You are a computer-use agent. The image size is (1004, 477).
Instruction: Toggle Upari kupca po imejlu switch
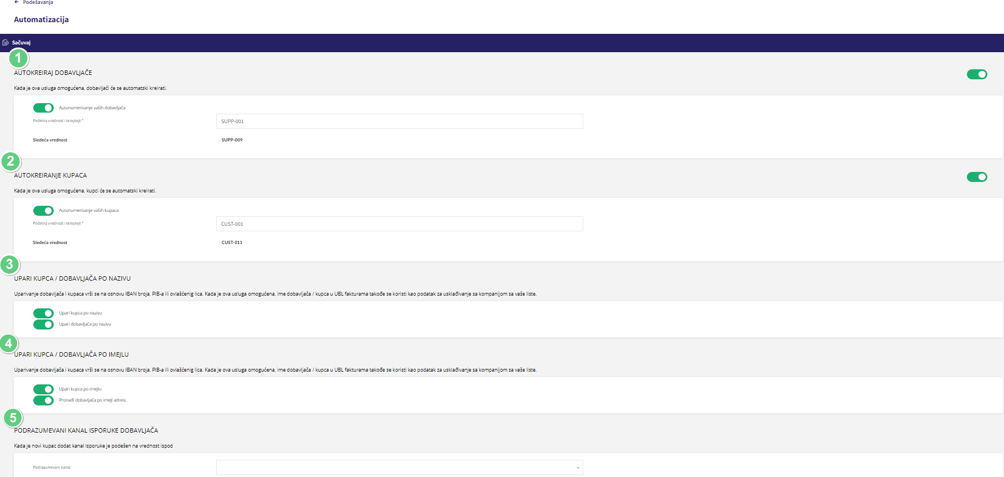(x=43, y=389)
